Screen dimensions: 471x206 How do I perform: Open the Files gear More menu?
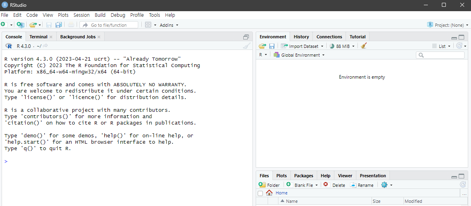[387, 185]
